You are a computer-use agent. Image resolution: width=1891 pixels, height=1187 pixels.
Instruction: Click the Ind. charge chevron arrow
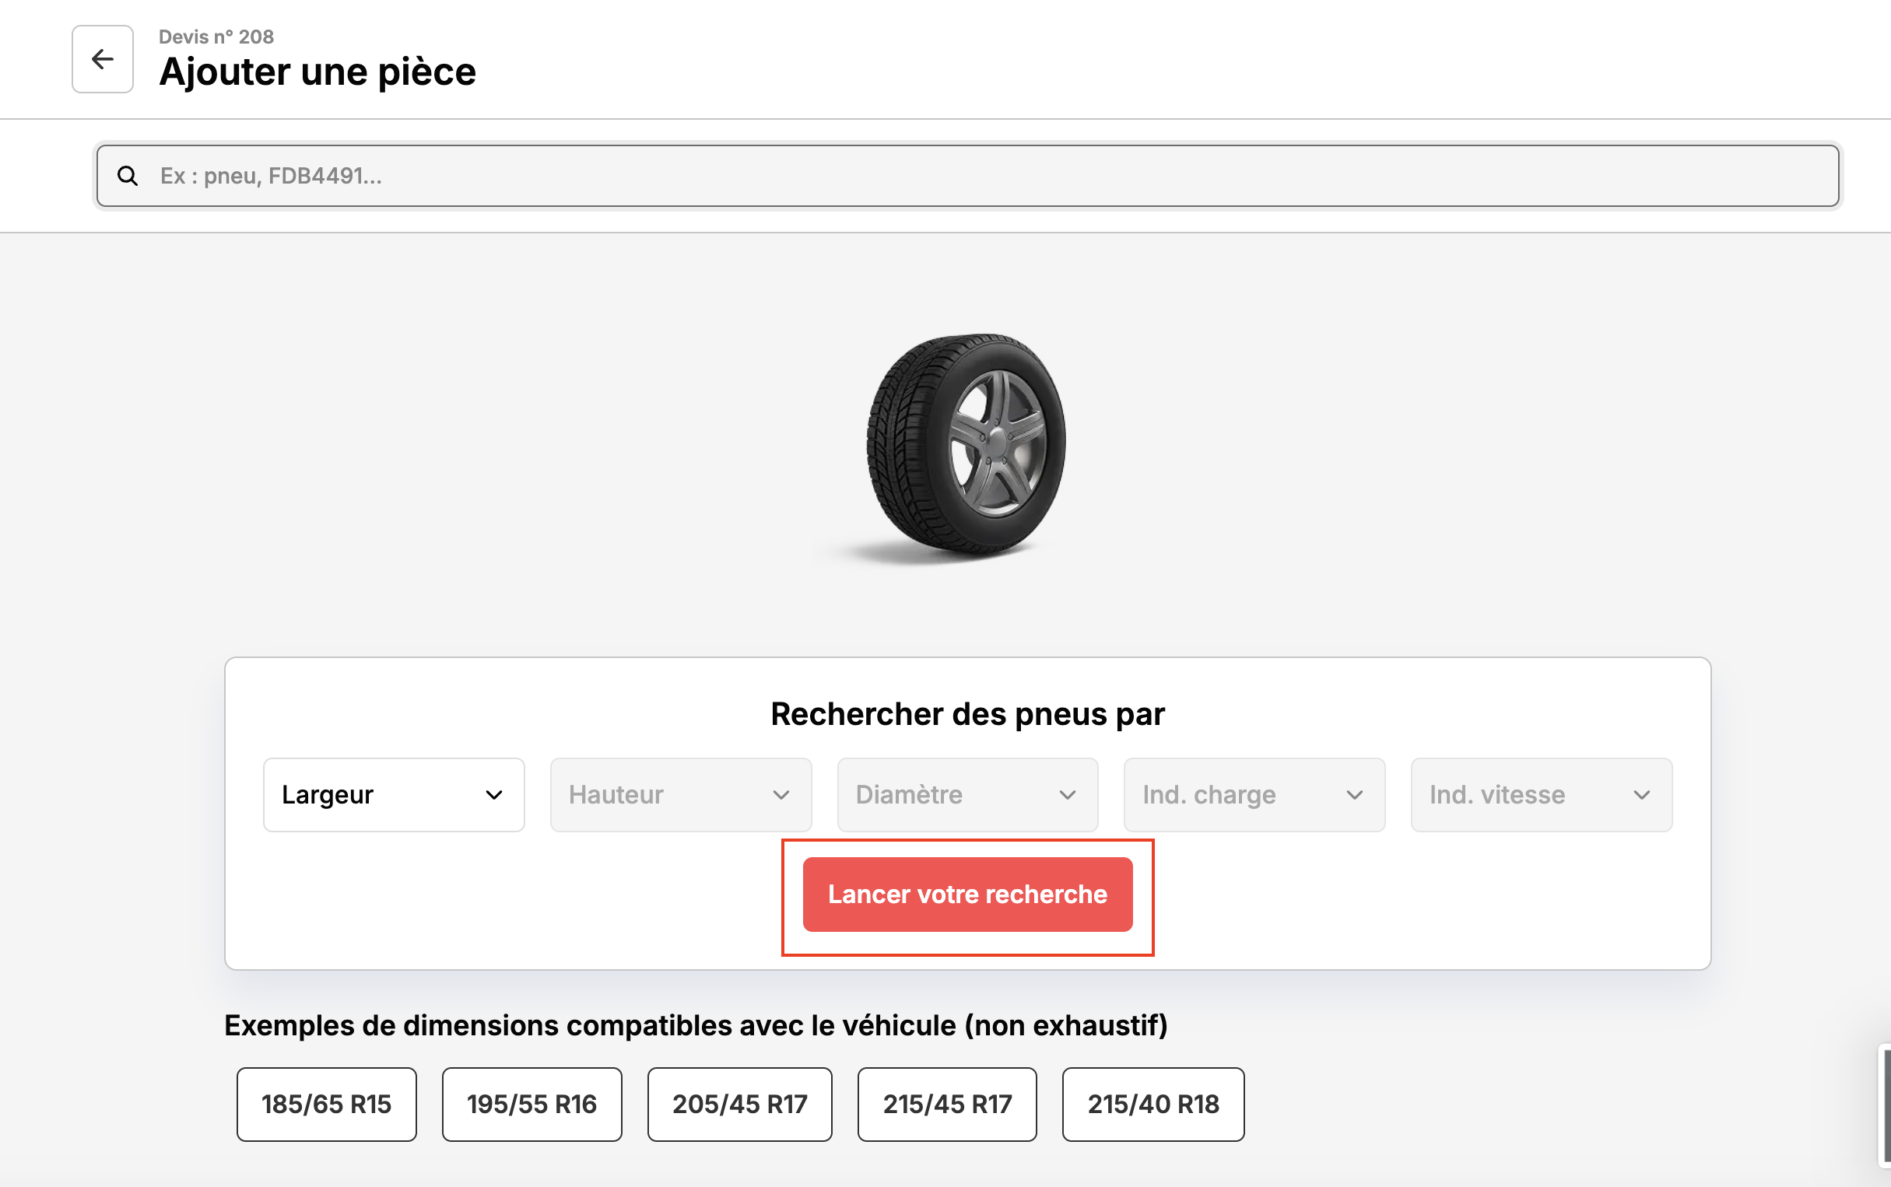click(x=1355, y=795)
